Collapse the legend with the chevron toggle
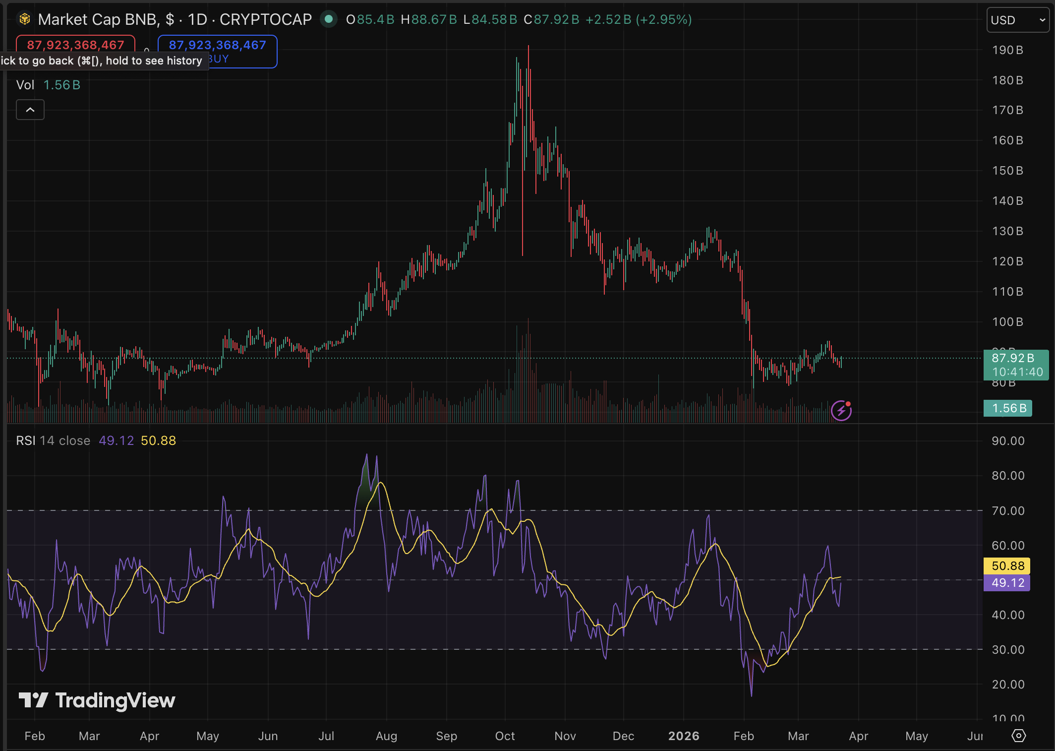 pyautogui.click(x=30, y=109)
